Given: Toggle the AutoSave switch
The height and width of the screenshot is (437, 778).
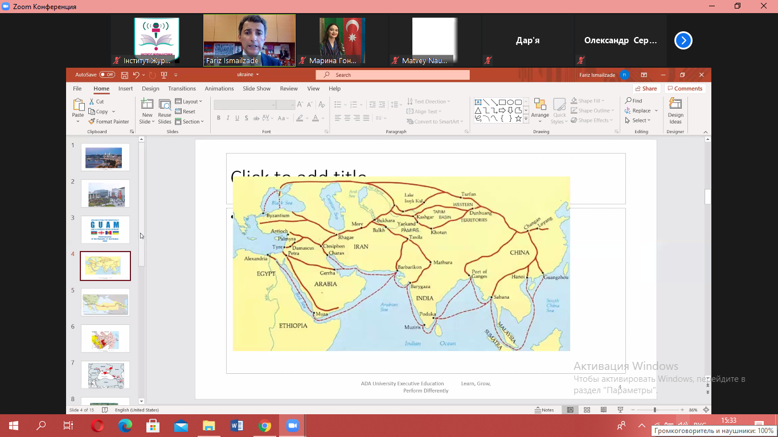Looking at the screenshot, I should click(107, 75).
